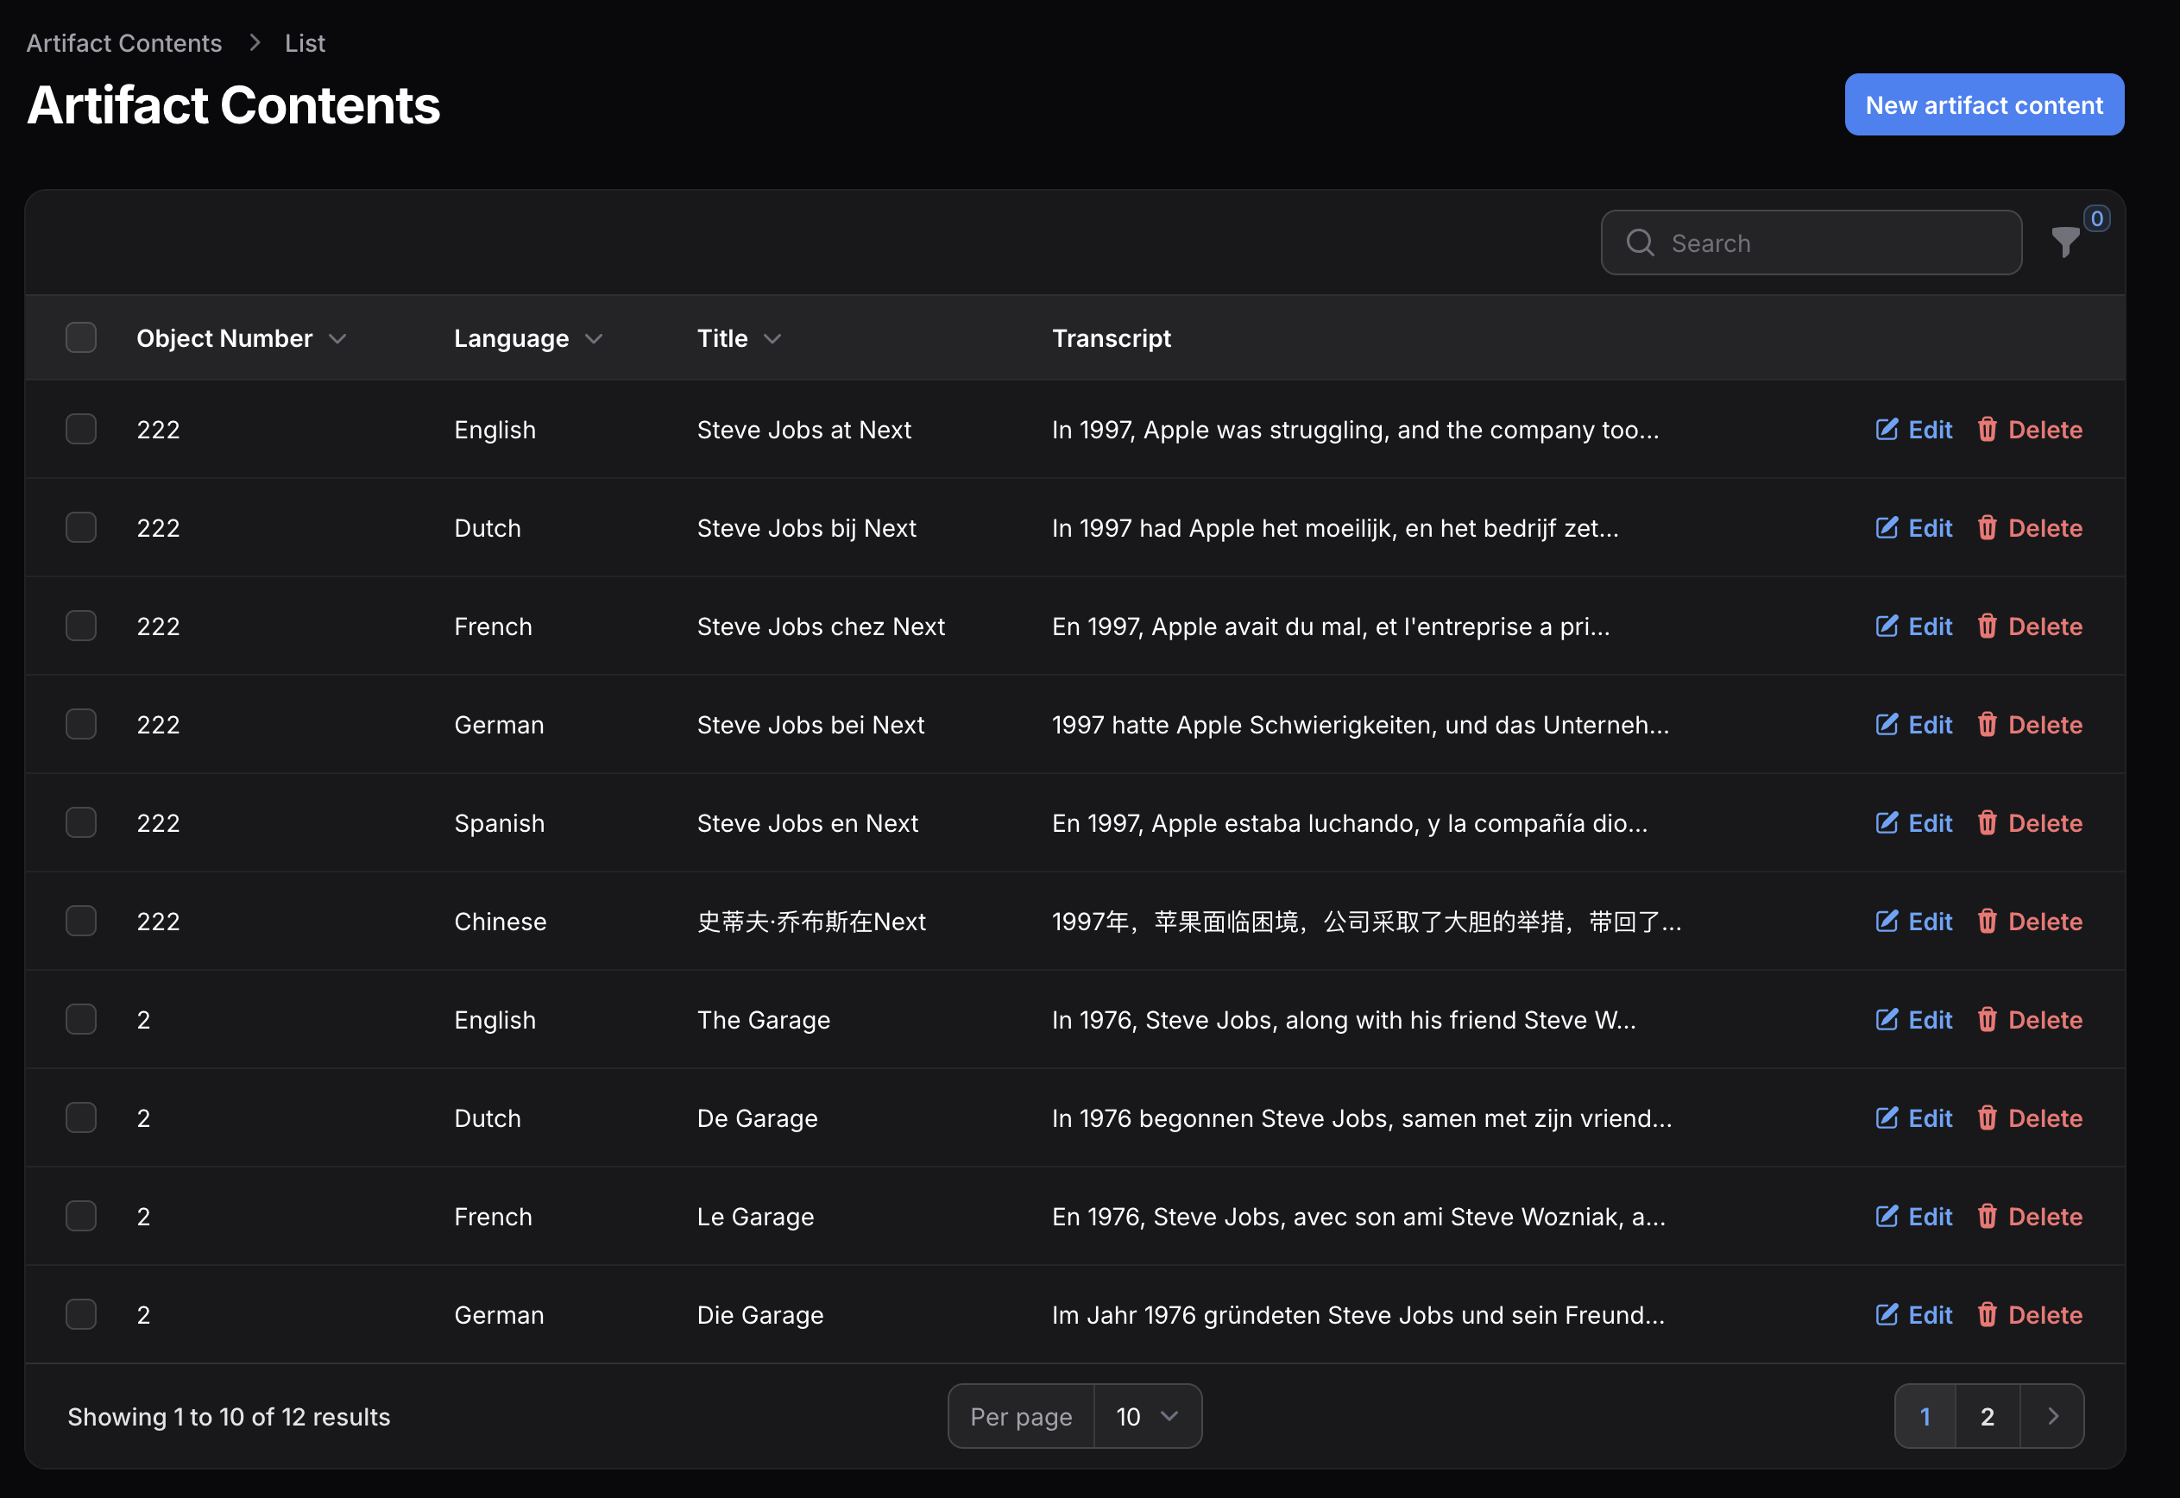Click edit pencil icon for Die Garage
Screen dimensions: 2180x1498
[1887, 1315]
